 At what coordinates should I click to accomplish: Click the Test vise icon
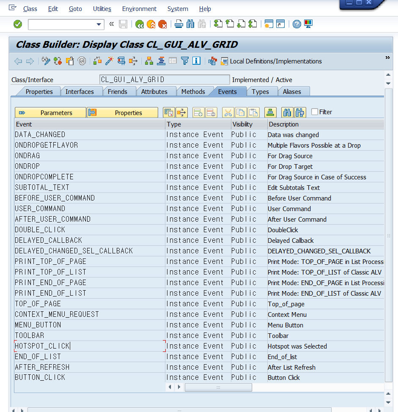pos(121,61)
